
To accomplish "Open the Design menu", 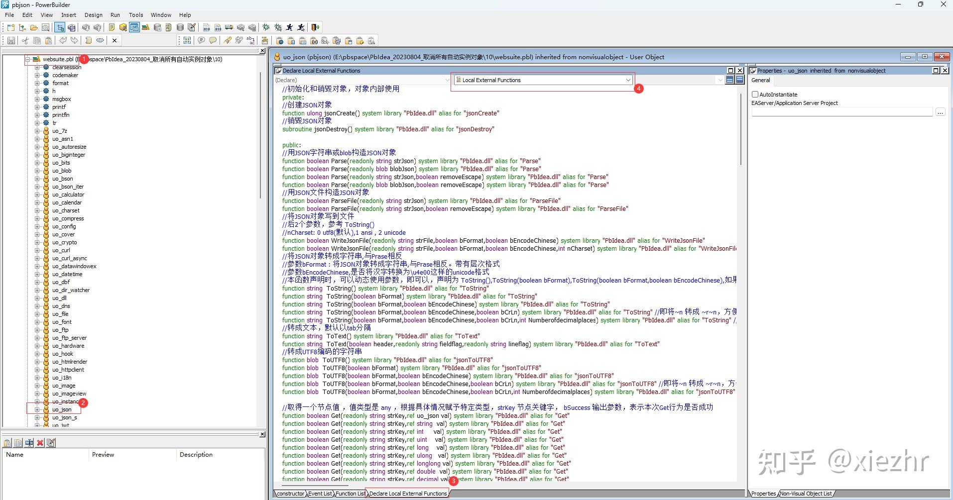I will click(x=94, y=15).
